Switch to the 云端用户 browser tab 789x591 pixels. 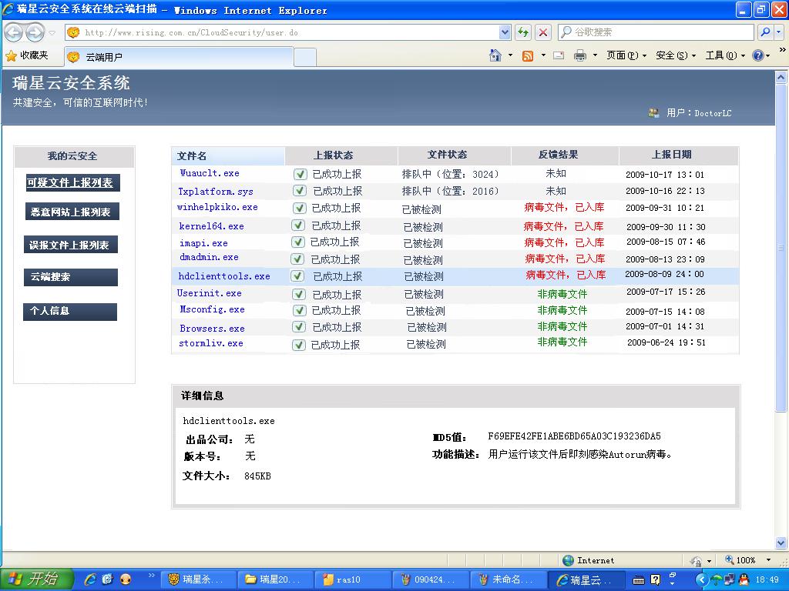tap(177, 57)
